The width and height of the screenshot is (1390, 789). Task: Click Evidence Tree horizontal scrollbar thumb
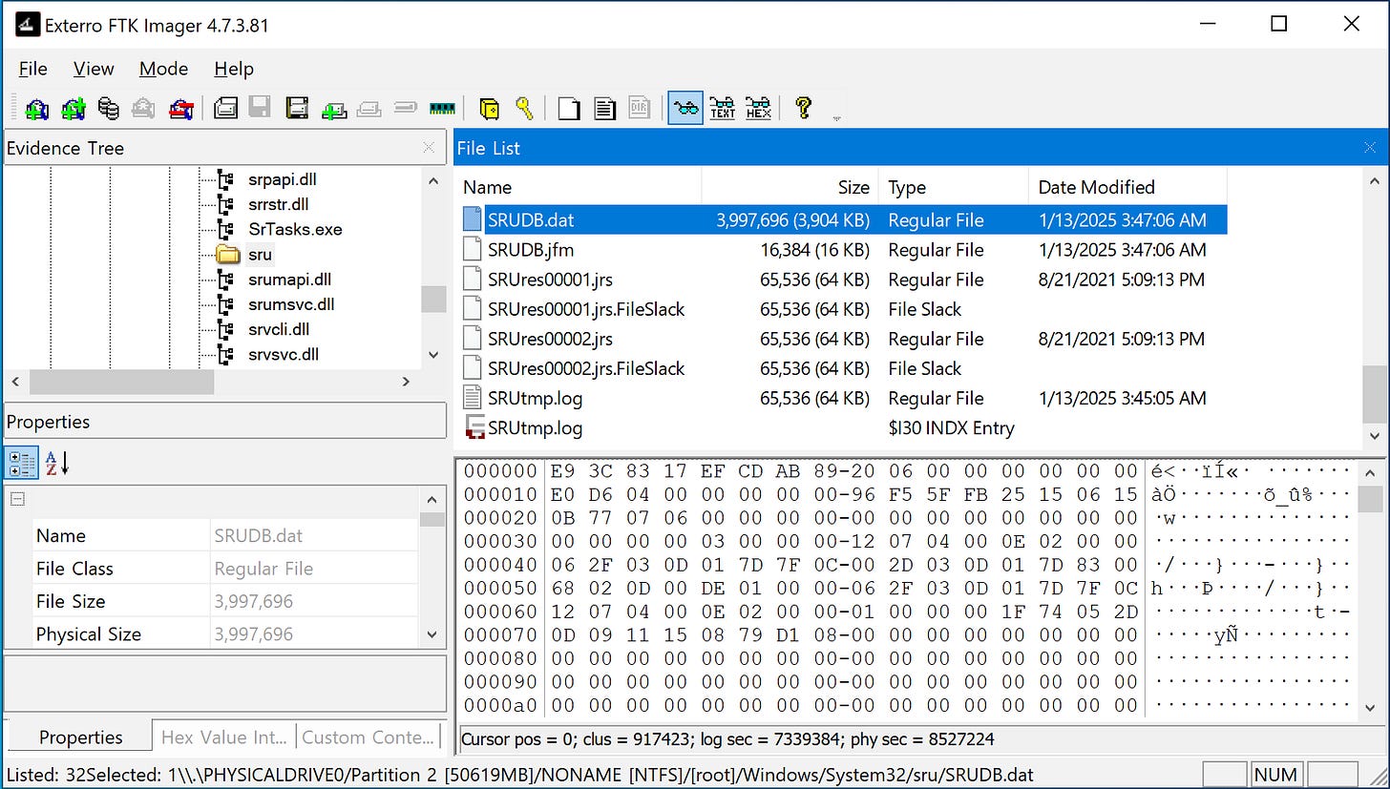121,381
